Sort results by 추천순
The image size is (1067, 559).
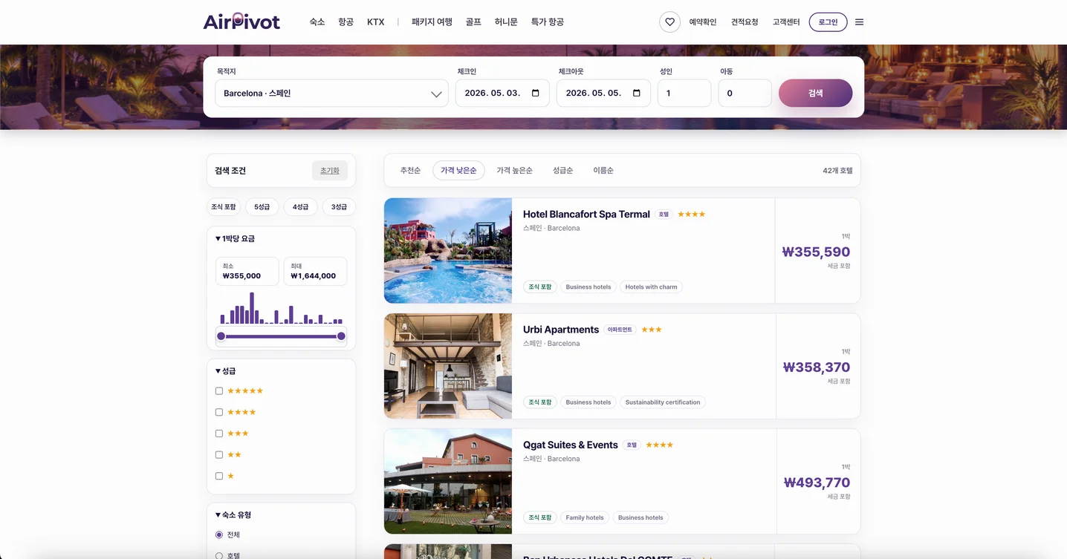tap(410, 171)
